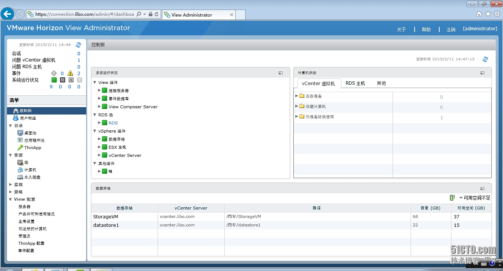Select the StorageVM datastore row
This screenshot has height=271, width=503.
[291, 217]
